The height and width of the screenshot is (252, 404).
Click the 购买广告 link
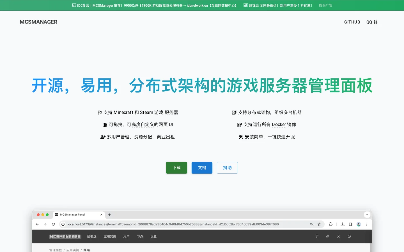click(325, 5)
